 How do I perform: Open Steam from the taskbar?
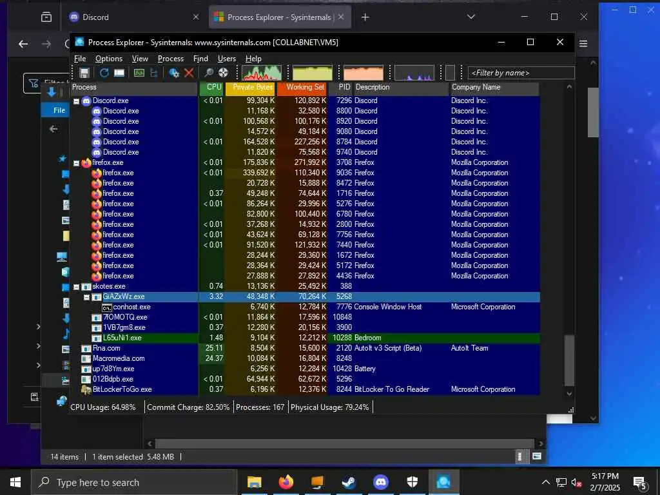click(349, 482)
